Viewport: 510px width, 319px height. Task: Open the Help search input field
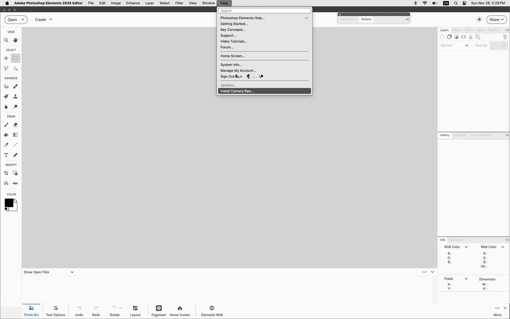click(264, 10)
